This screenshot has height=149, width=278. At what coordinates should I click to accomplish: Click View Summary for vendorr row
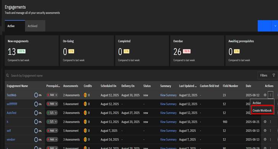(168, 139)
